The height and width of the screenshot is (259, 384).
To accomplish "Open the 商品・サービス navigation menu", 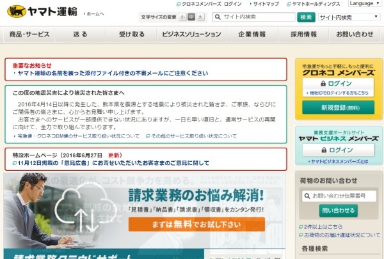I will [29, 35].
